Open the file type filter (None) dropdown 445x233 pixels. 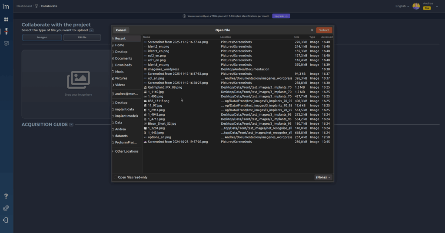[x=323, y=177]
